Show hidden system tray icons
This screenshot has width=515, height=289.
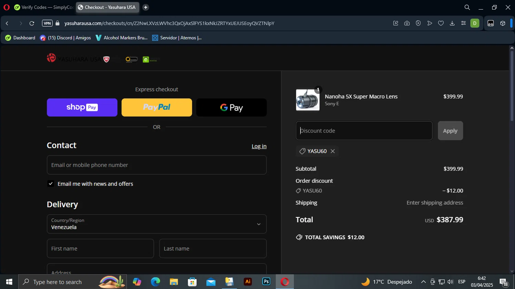point(423,282)
